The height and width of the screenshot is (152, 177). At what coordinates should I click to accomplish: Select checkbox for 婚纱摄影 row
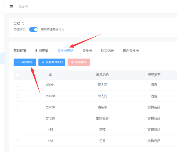(x=18, y=118)
